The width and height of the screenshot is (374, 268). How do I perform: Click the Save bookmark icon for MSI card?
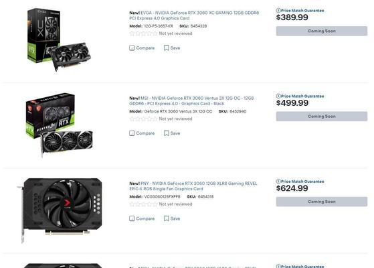coord(166,133)
